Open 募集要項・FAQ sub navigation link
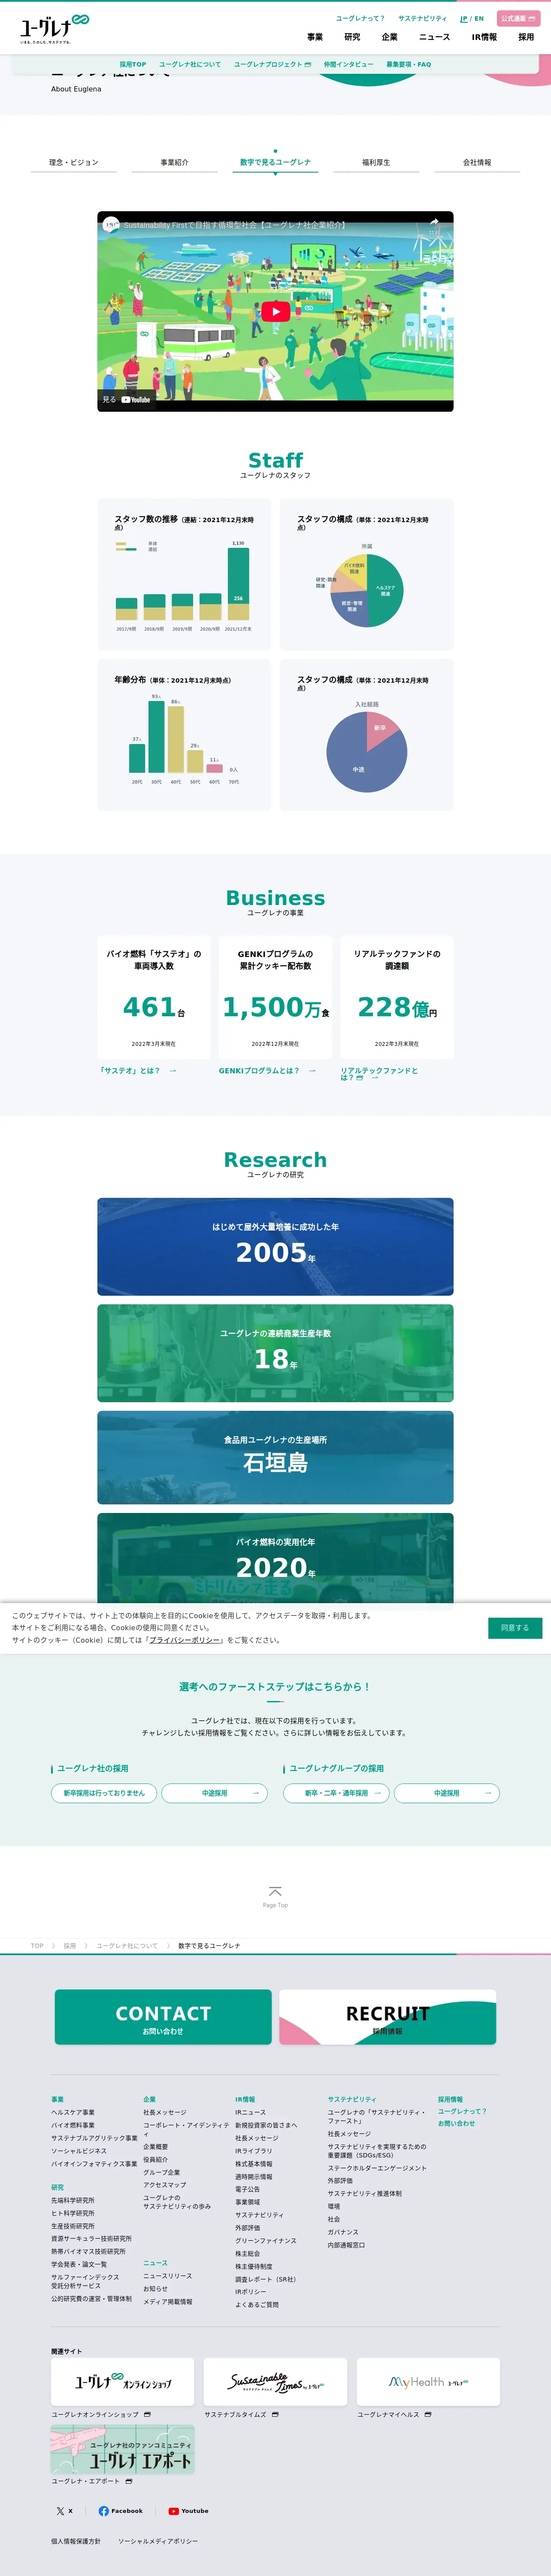Viewport: 551px width, 2576px height. tap(409, 64)
